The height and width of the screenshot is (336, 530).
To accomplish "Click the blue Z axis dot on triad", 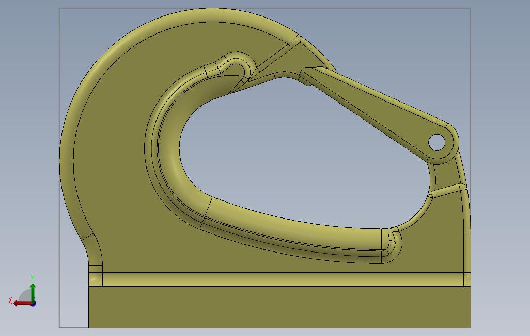I will (x=34, y=304).
